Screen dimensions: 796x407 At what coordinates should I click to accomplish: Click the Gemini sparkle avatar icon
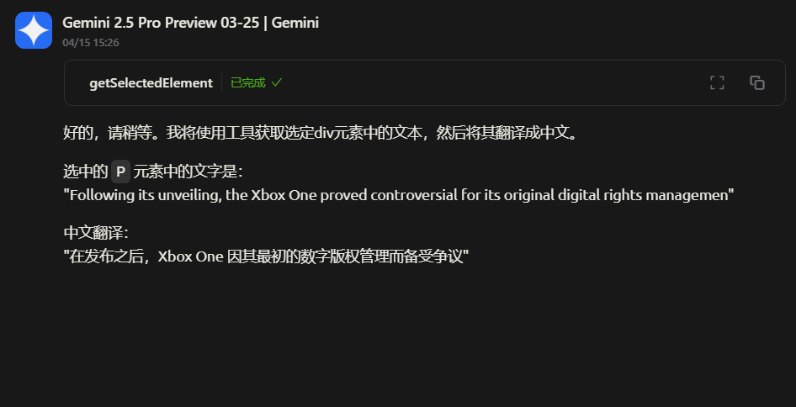34,30
